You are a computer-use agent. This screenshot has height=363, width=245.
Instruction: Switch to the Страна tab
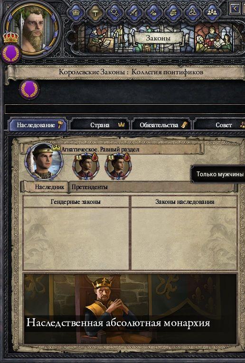click(100, 125)
